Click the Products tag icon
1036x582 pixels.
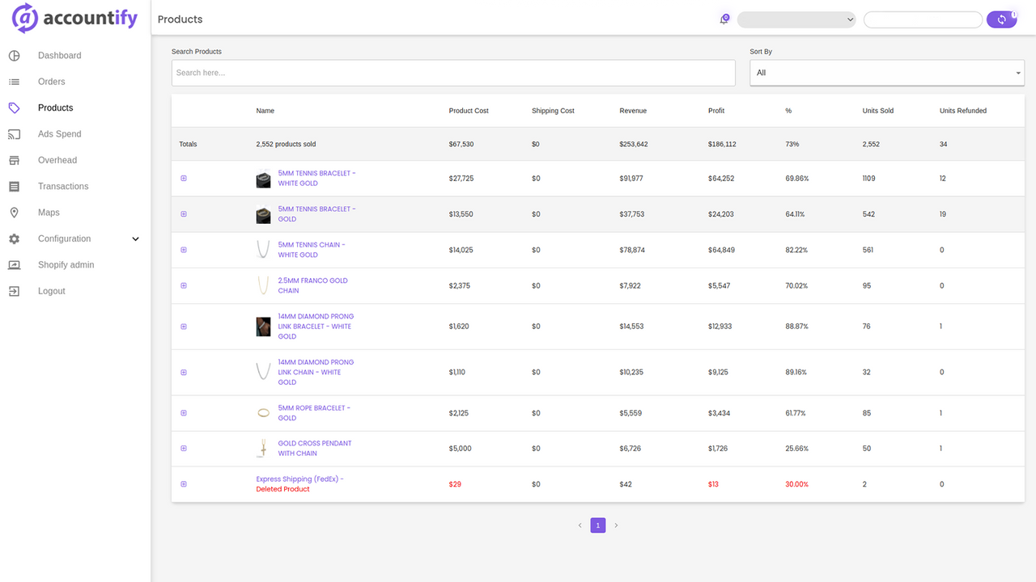point(14,108)
